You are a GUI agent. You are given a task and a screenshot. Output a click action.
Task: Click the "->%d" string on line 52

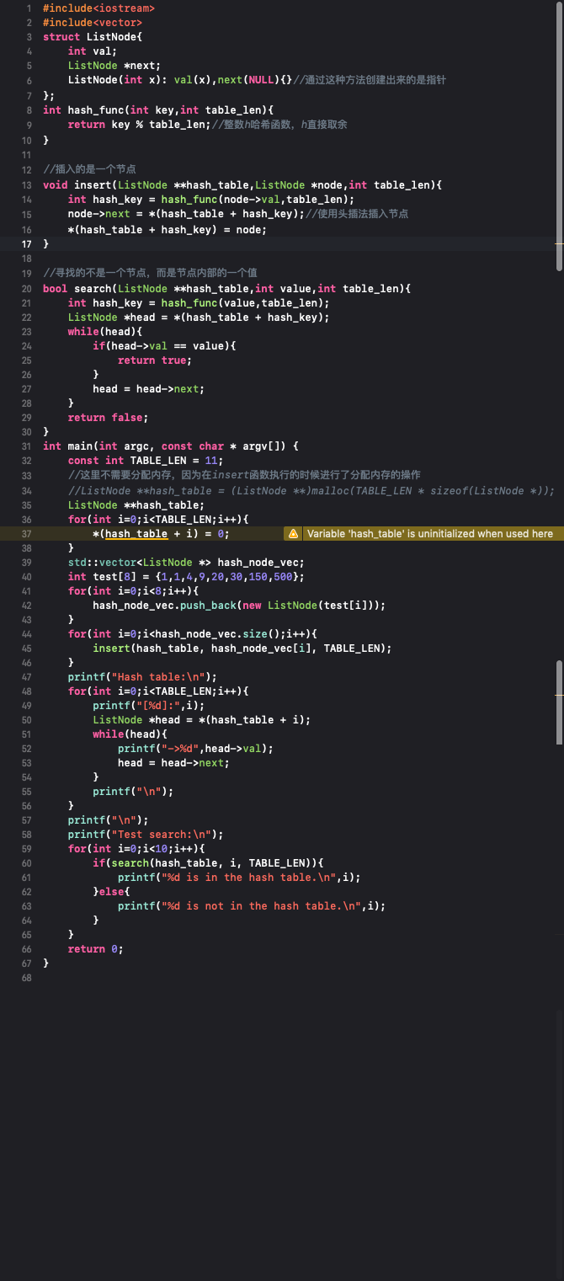coord(180,749)
